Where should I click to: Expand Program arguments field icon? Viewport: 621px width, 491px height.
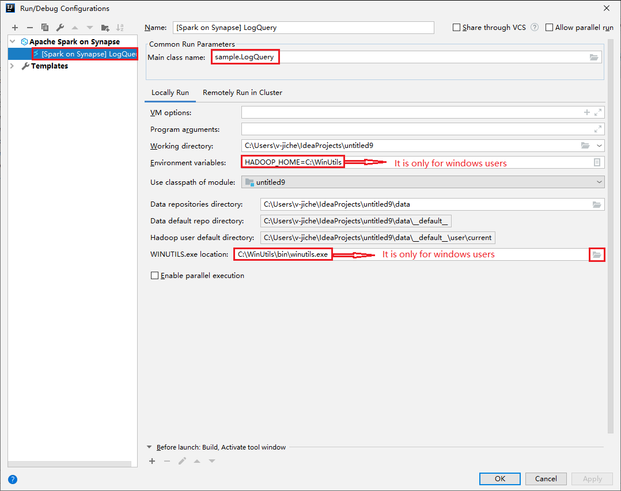click(598, 129)
